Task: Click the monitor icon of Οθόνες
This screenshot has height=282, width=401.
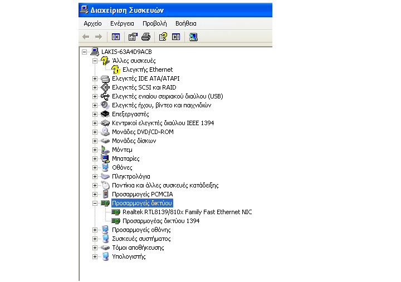Action: 105,167
